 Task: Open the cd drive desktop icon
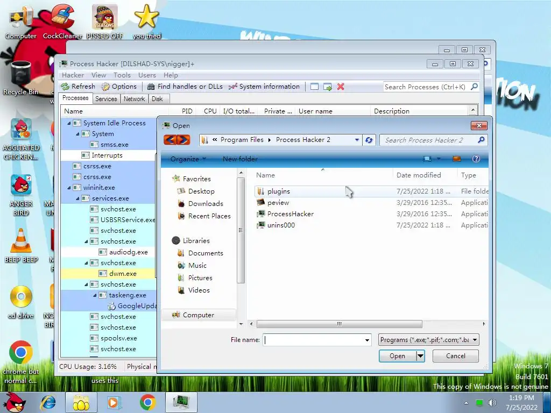[x=21, y=302]
